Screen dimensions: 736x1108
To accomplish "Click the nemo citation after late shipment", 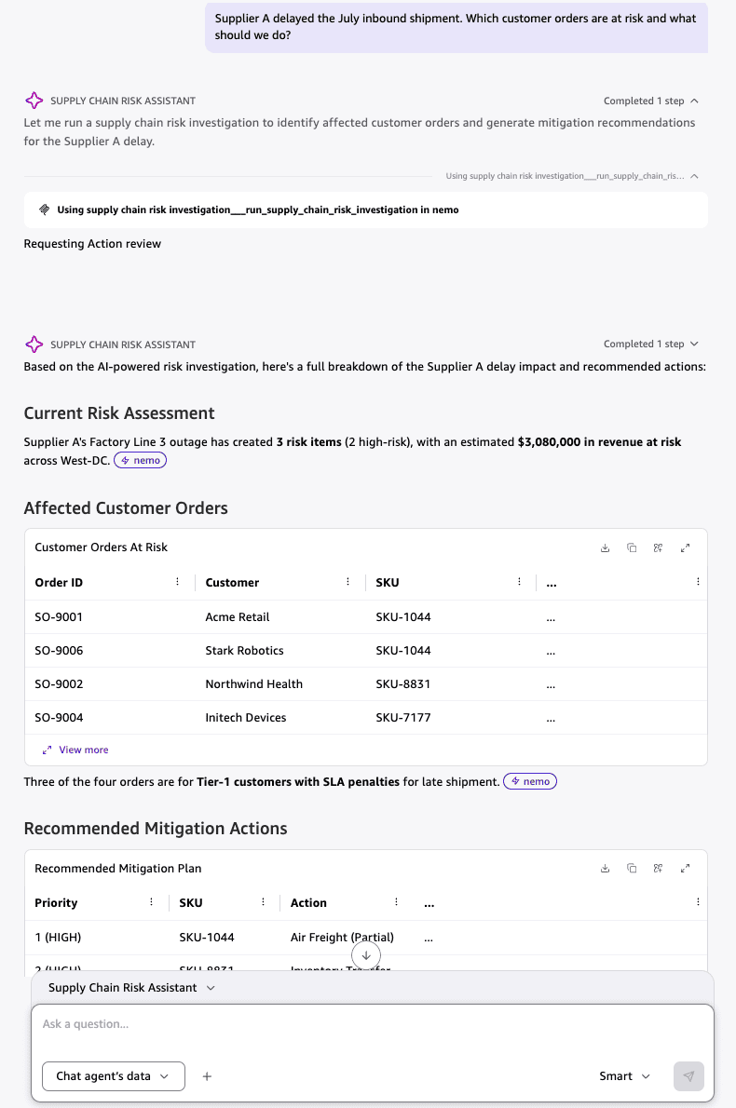I will (529, 781).
